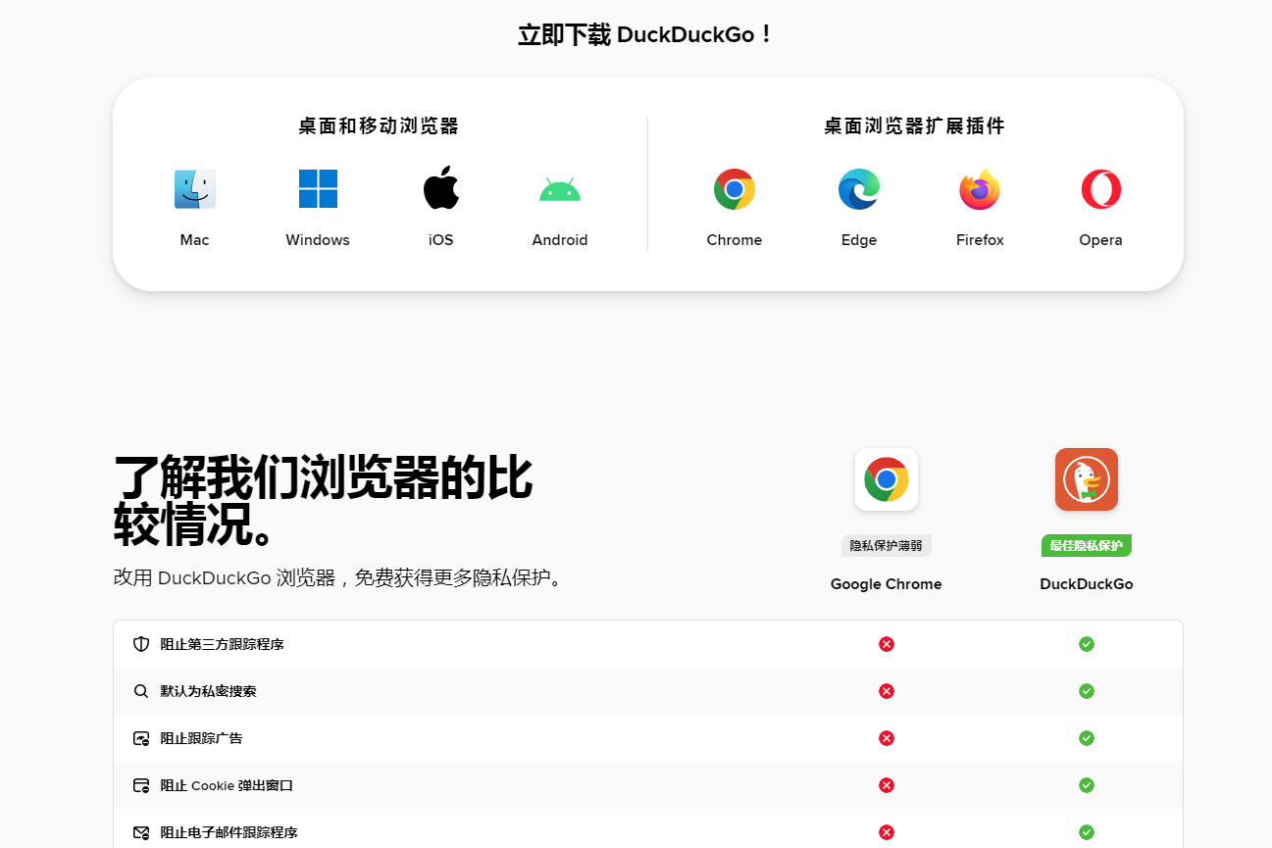This screenshot has width=1272, height=848.
Task: Click green check for DuckDuckGo in 阻止跟踪广告 row
Action: point(1087,738)
